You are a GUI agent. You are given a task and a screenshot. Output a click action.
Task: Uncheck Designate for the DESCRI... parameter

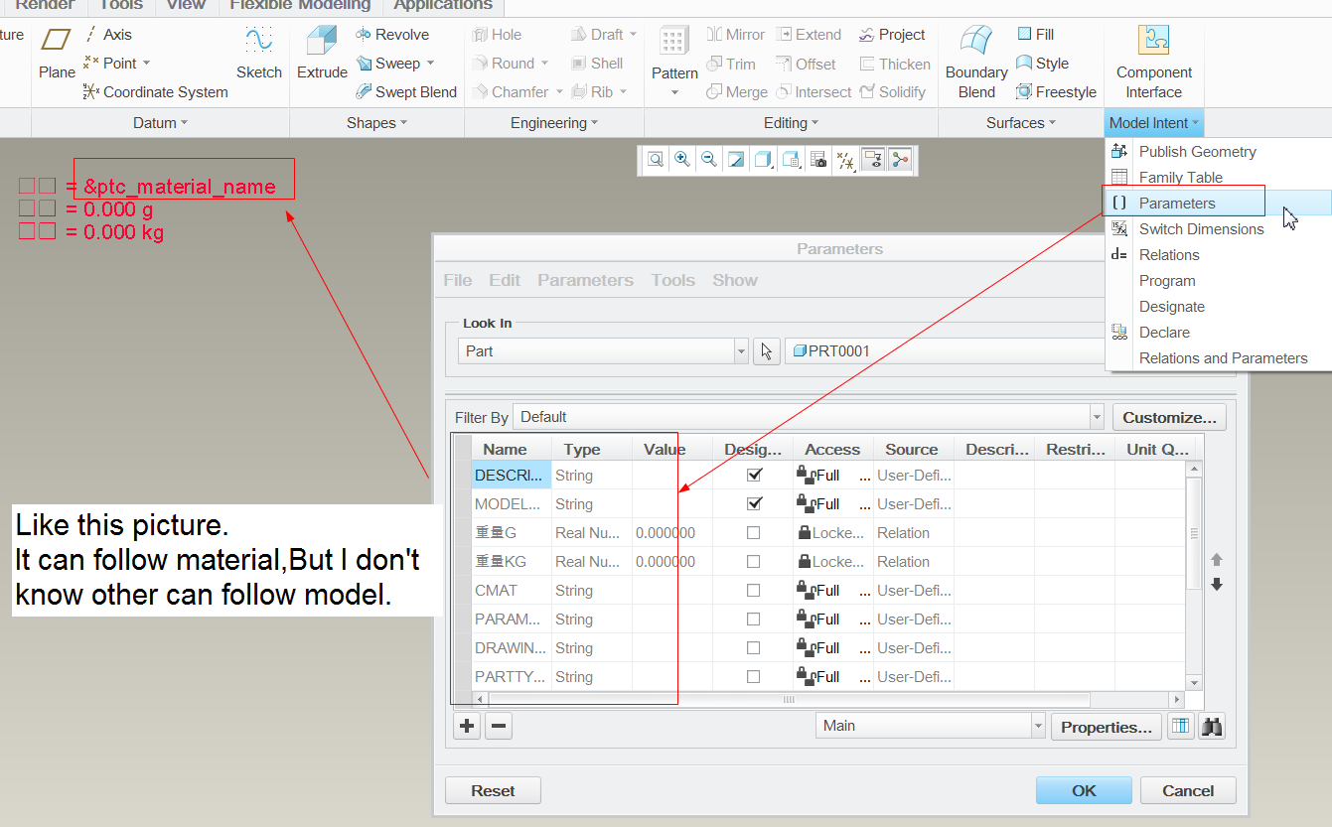click(754, 476)
